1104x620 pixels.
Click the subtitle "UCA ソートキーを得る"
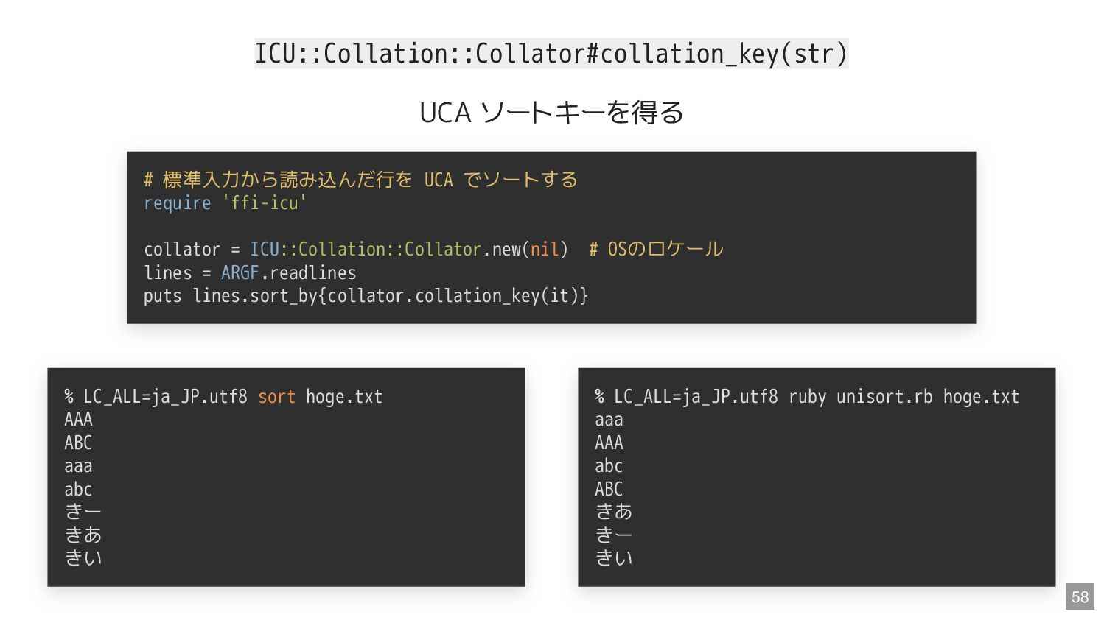click(551, 113)
